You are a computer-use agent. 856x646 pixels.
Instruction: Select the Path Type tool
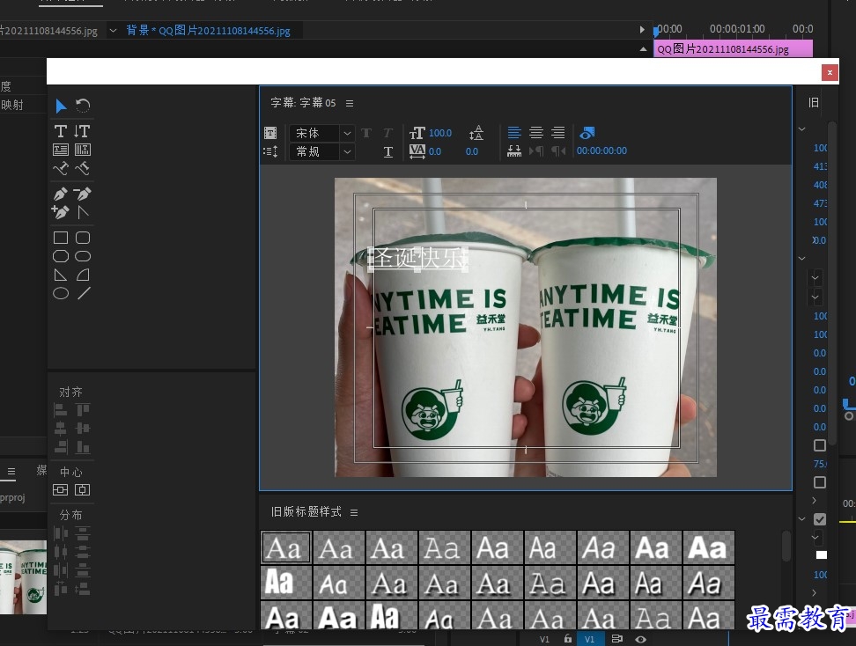pos(61,169)
